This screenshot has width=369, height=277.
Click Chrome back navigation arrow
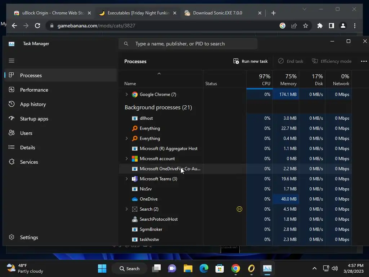(14, 26)
